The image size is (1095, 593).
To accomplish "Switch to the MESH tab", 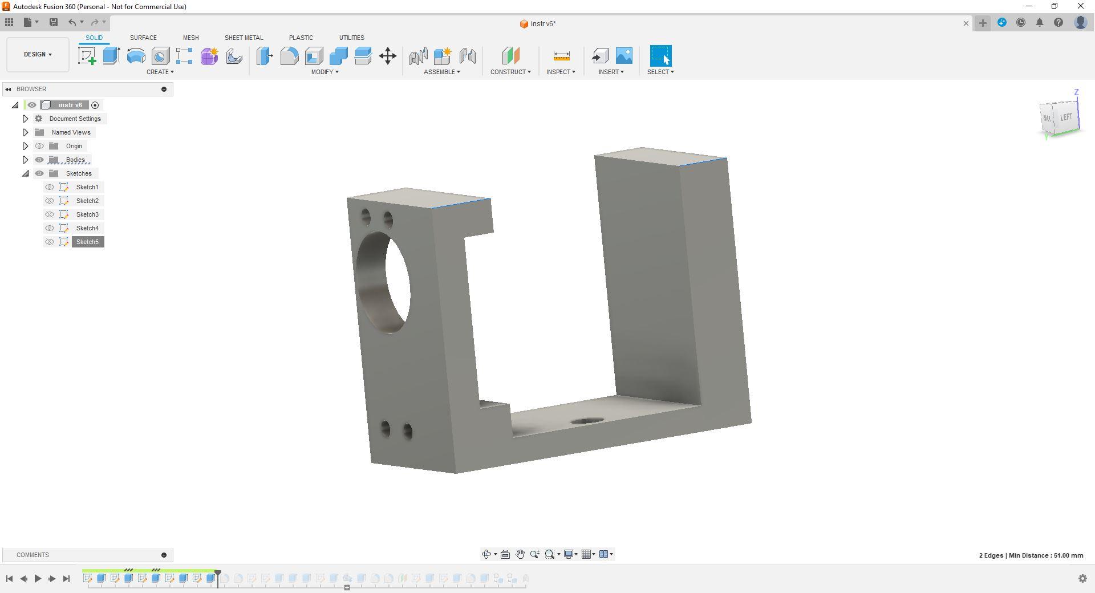I will pos(191,38).
